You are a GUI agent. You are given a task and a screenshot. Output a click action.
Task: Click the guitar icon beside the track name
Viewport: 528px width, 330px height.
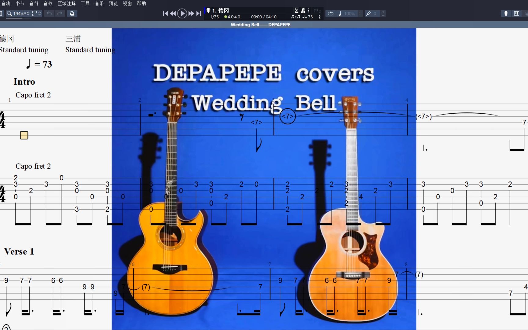tap(208, 10)
